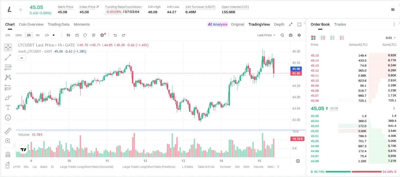This screenshot has width=400, height=177.
Task: Undo the last chart action
Action: tap(115, 35)
